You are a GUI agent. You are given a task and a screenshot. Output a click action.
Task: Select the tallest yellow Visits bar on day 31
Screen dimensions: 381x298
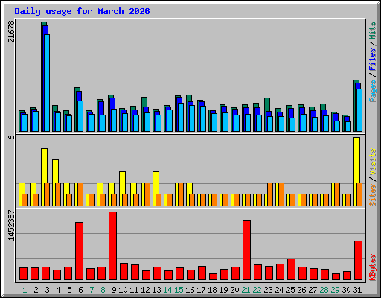pyautogui.click(x=356, y=171)
